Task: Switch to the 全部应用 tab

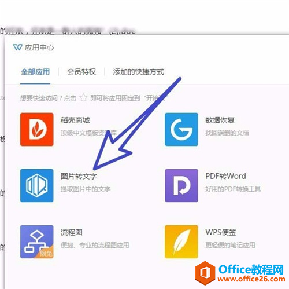Action: 35,72
